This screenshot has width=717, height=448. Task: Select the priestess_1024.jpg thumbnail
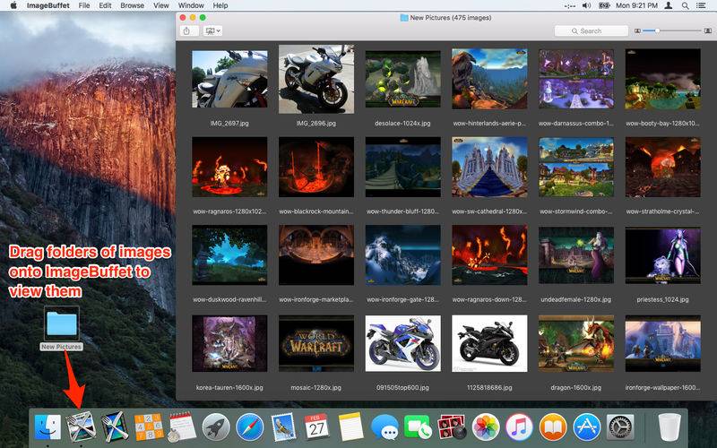[662, 255]
